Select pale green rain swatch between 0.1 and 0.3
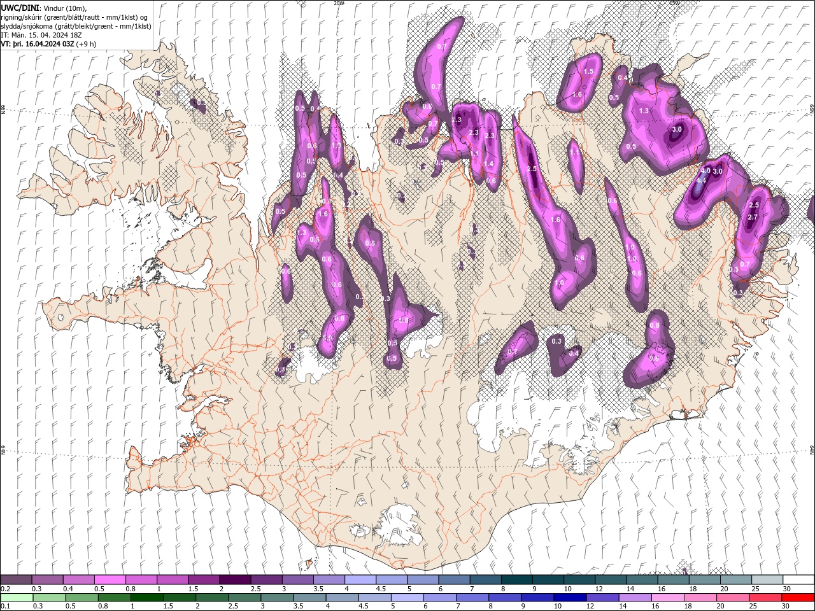This screenshot has height=611, width=815. coord(17,598)
